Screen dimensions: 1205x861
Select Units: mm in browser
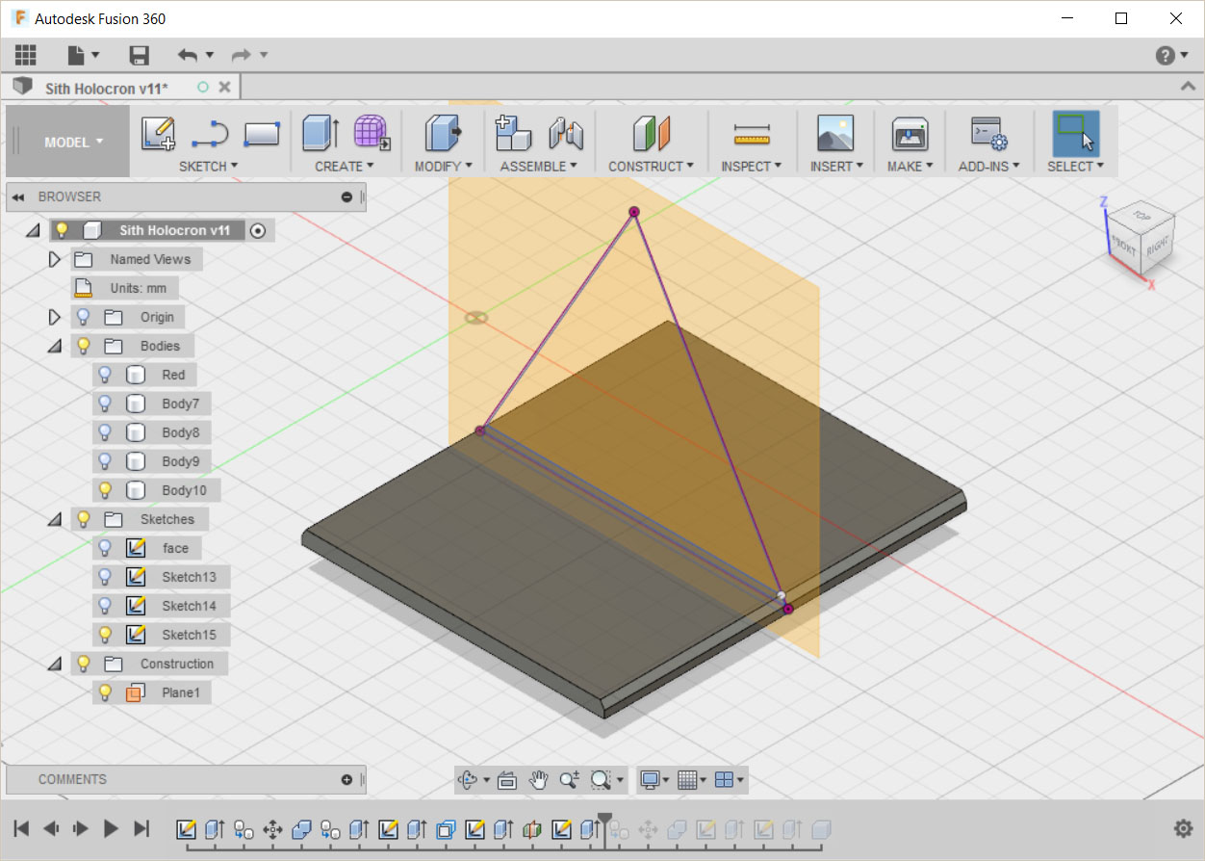point(138,288)
